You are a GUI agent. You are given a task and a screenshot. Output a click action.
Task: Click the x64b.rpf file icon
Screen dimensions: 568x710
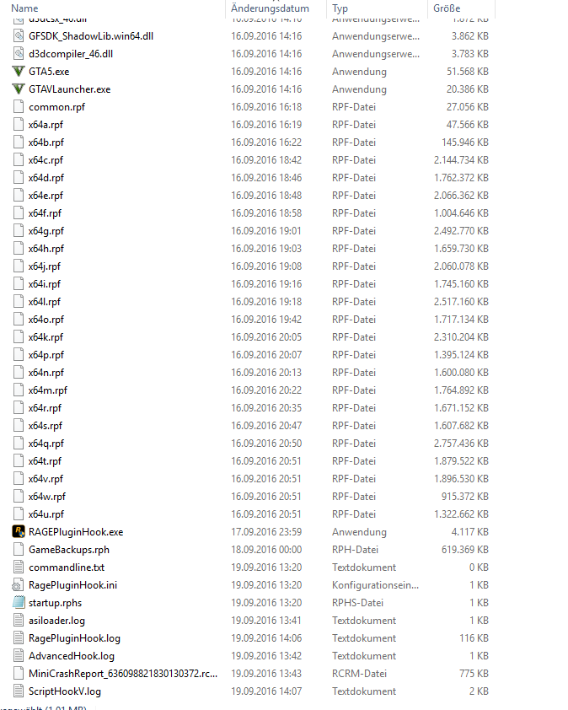(18, 143)
